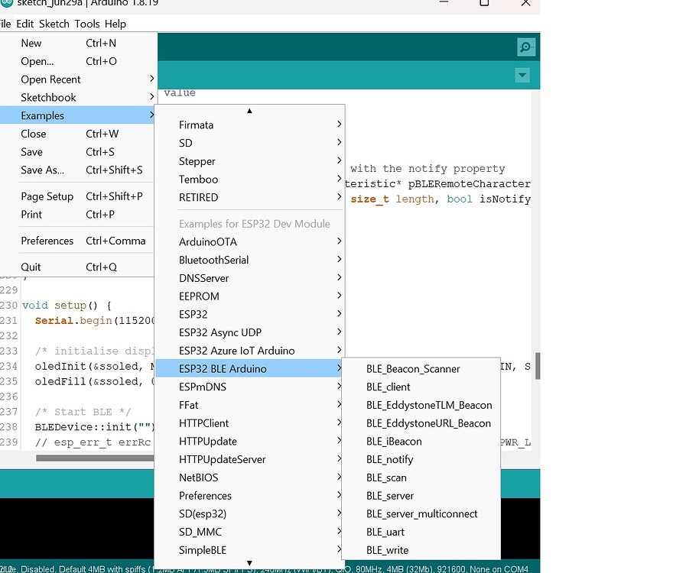The width and height of the screenshot is (673, 573).
Task: Open the FFat examples submenu
Action: pos(249,405)
